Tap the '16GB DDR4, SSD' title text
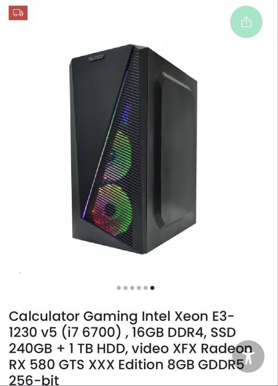 click(184, 332)
